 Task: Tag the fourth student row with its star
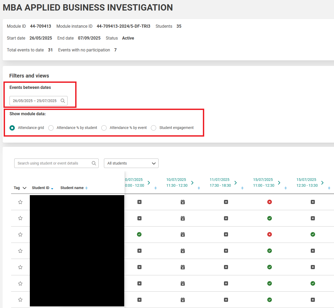pos(20,251)
